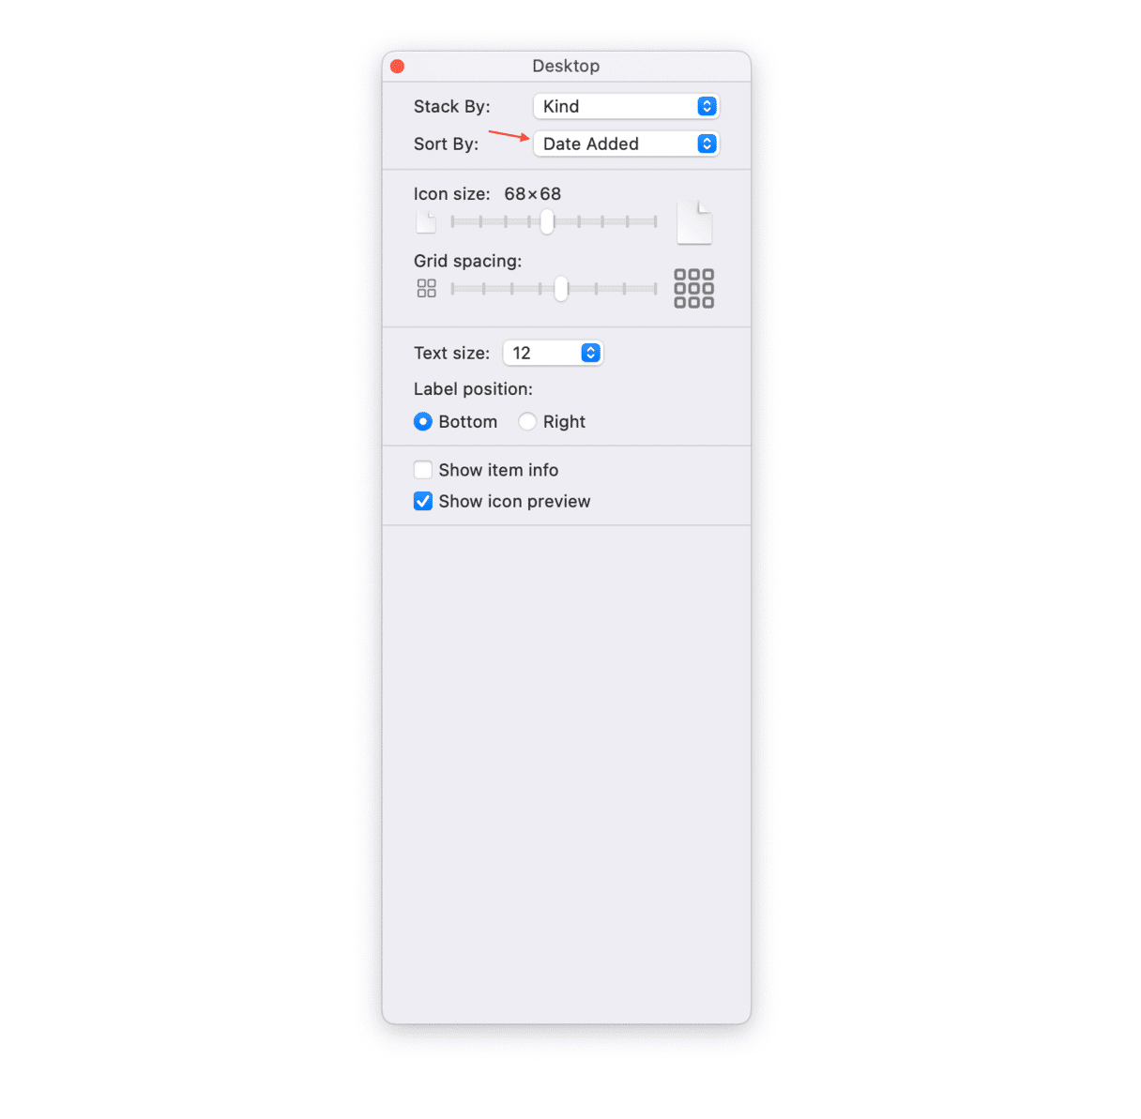Click the Grid spacing slider handle
This screenshot has height=1119, width=1141.
(561, 289)
